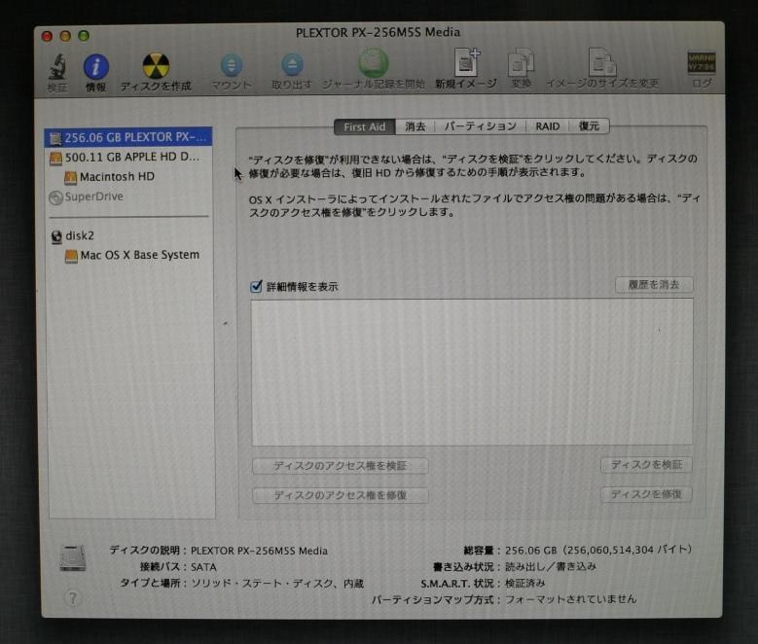Click ソリッド・ステート・ディスク、内蔵 type value
The image size is (758, 644).
pos(277,584)
